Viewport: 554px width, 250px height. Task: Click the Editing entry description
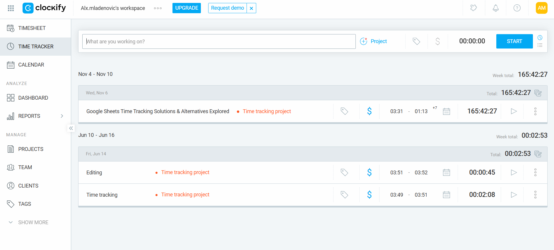click(94, 173)
